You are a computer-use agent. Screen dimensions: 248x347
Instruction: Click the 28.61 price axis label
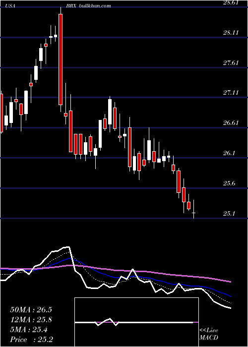coord(231,2)
